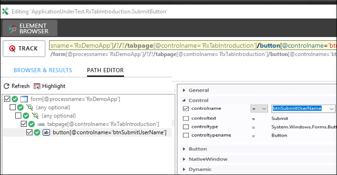The height and width of the screenshot is (175, 337).
Task: Click the Highlight frame icon
Action: (37, 86)
